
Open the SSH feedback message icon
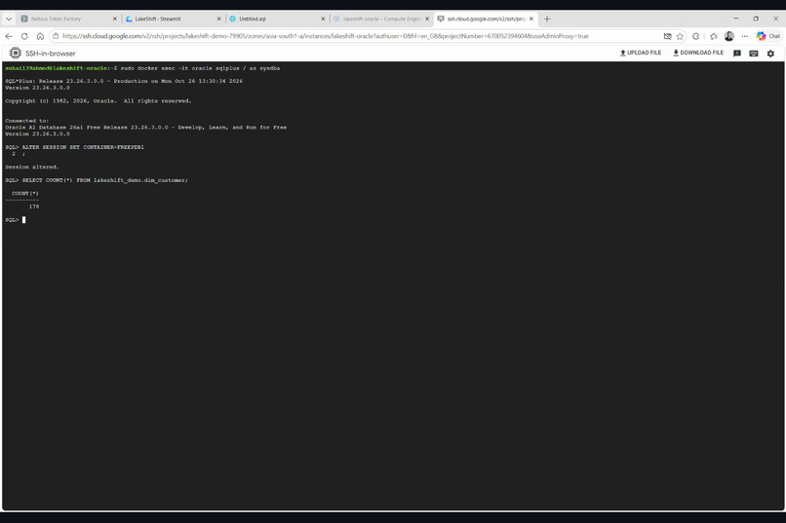(x=737, y=53)
